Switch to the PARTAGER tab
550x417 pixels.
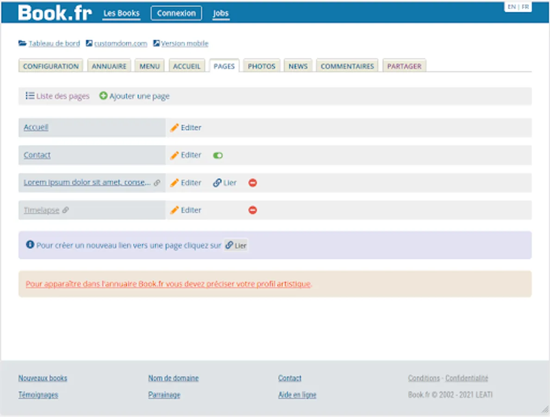pyautogui.click(x=404, y=66)
